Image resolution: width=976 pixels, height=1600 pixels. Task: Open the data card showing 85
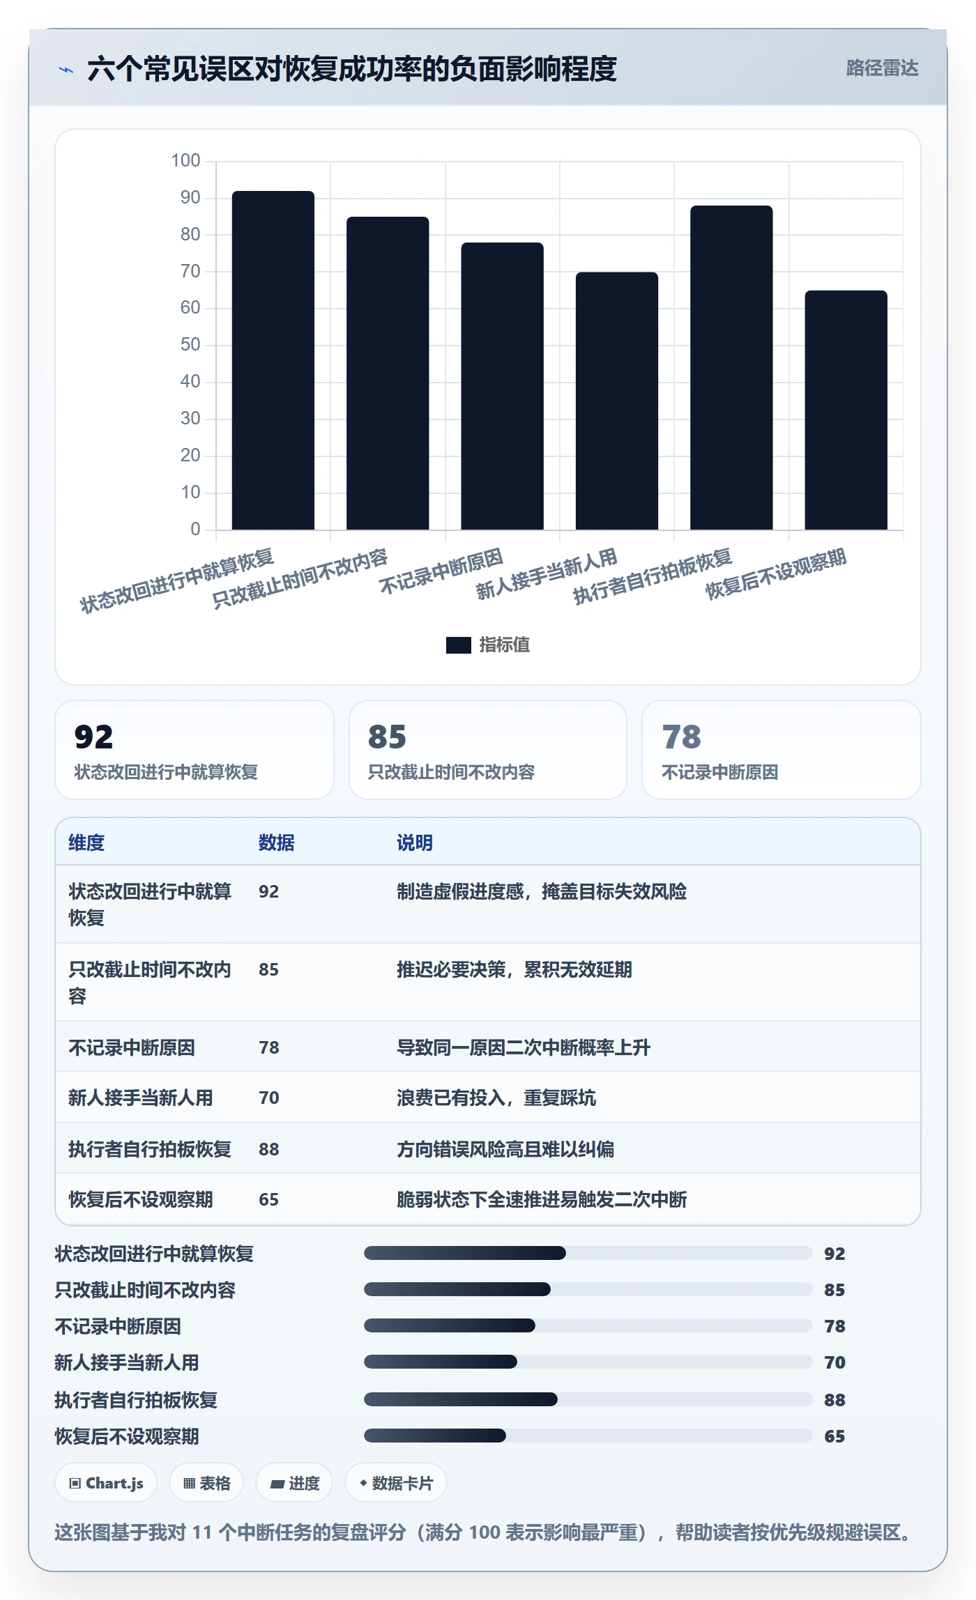coord(488,750)
